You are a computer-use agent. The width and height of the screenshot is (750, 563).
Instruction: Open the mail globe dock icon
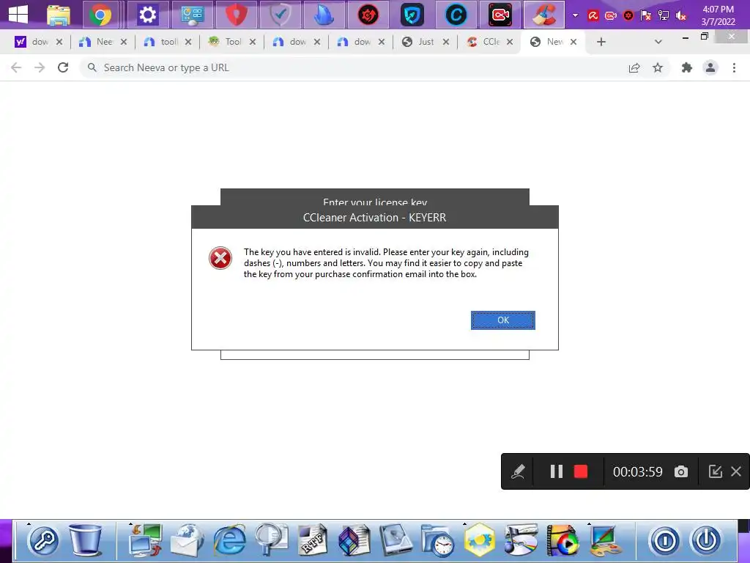coord(187,540)
